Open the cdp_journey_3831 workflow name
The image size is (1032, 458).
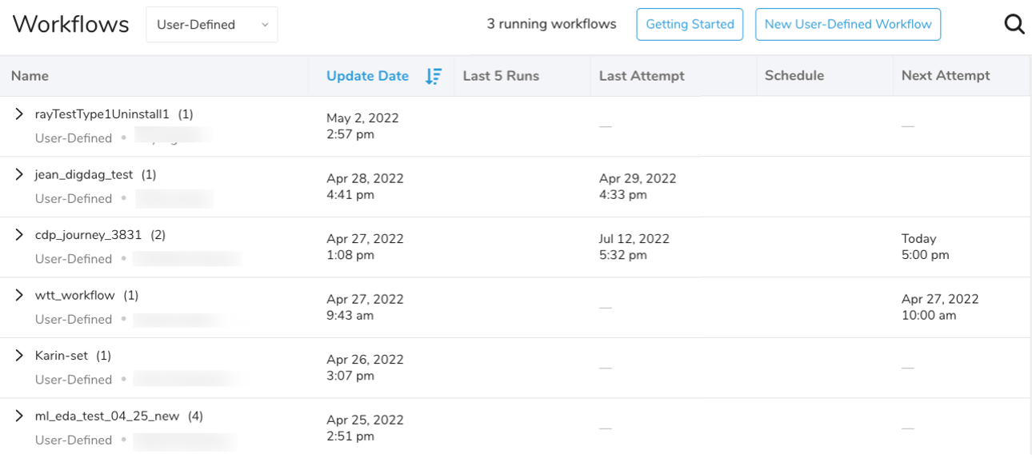[x=88, y=235]
